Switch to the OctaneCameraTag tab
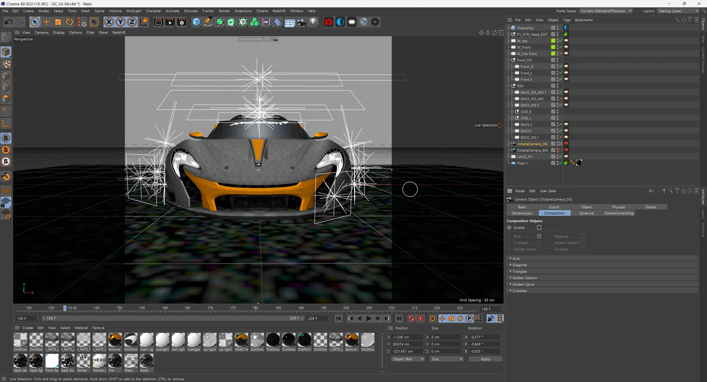 pos(619,213)
